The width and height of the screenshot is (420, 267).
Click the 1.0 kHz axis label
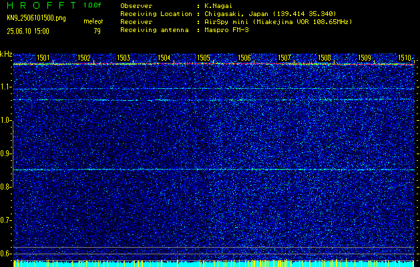coord(5,121)
